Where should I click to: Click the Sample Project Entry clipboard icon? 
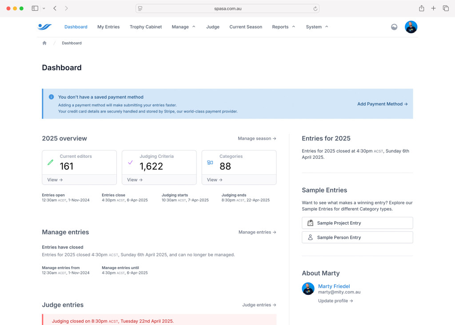pyautogui.click(x=310, y=223)
